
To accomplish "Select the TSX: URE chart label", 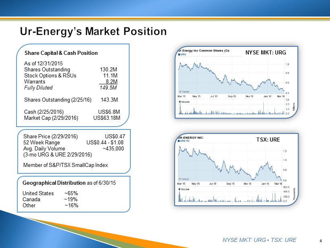I will point(268,140).
